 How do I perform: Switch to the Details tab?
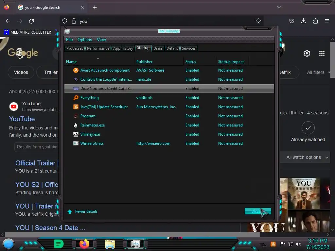point(172,48)
